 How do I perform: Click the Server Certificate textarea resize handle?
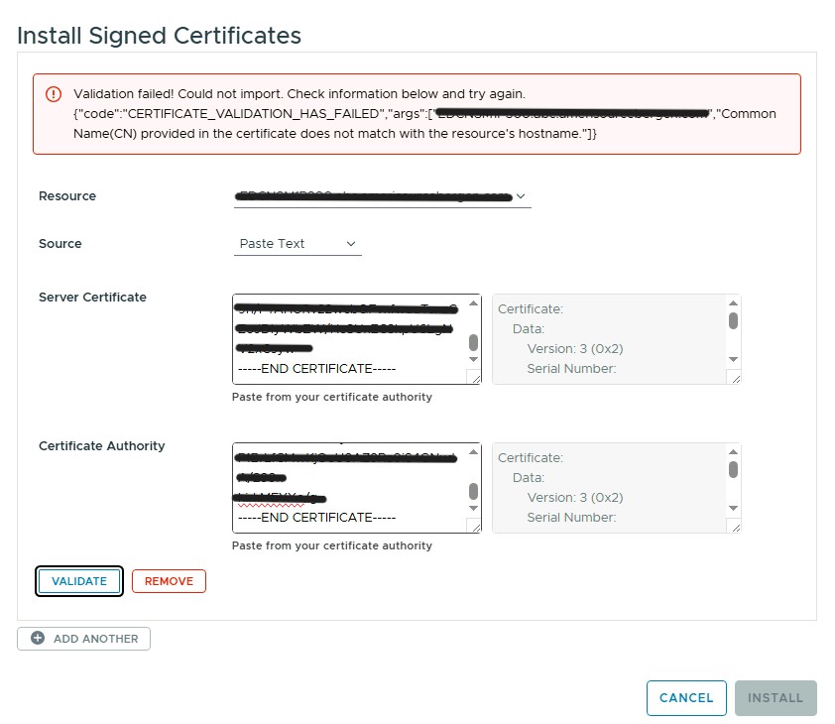474,378
